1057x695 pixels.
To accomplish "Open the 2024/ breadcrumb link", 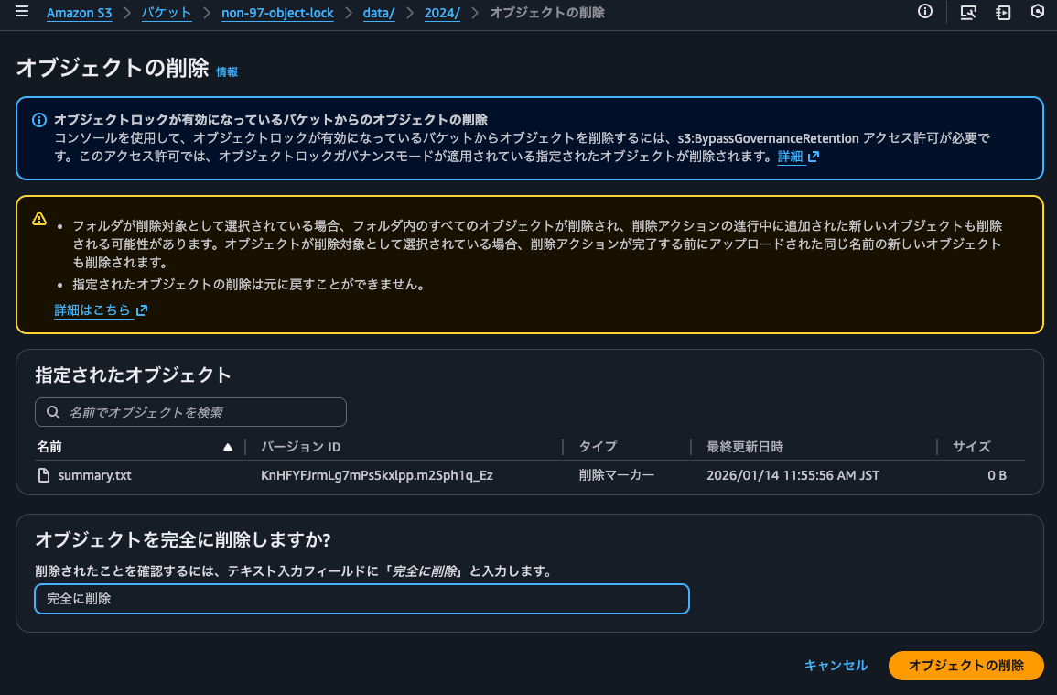I will pyautogui.click(x=442, y=13).
